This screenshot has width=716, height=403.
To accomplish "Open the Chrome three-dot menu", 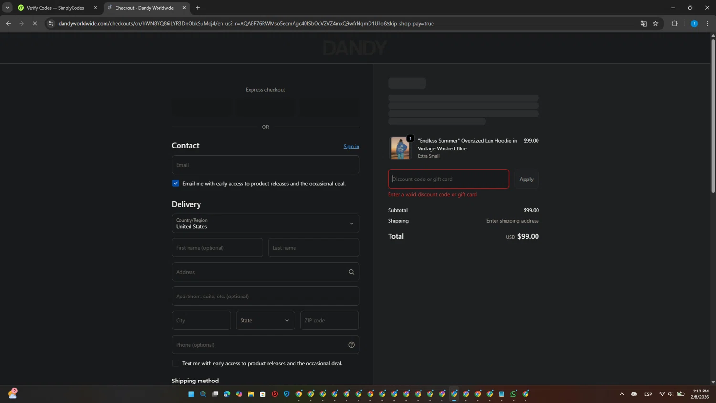I will point(708,23).
